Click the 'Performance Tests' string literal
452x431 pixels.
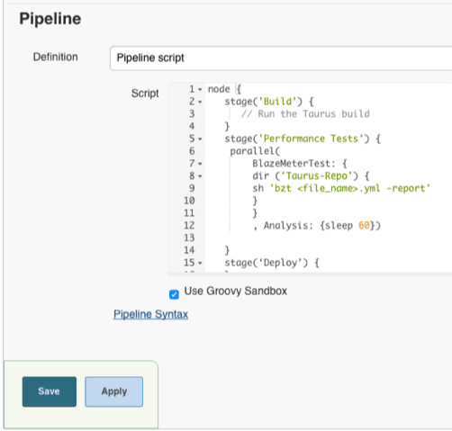tap(311, 139)
